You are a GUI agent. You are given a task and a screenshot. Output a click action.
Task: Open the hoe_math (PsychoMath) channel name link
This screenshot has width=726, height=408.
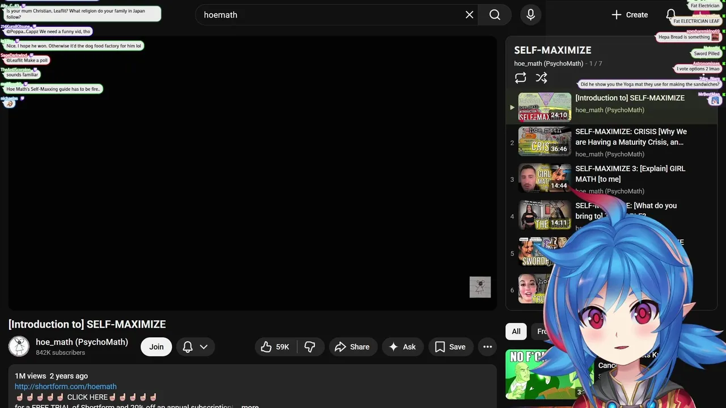pyautogui.click(x=82, y=342)
